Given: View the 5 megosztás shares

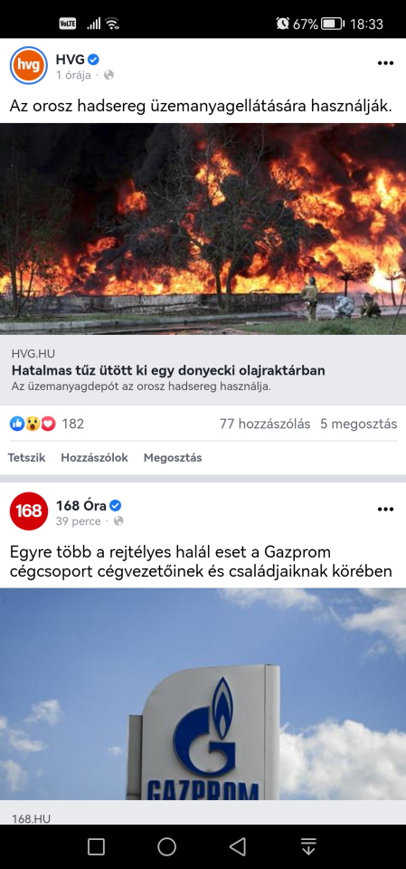Looking at the screenshot, I should [x=358, y=424].
